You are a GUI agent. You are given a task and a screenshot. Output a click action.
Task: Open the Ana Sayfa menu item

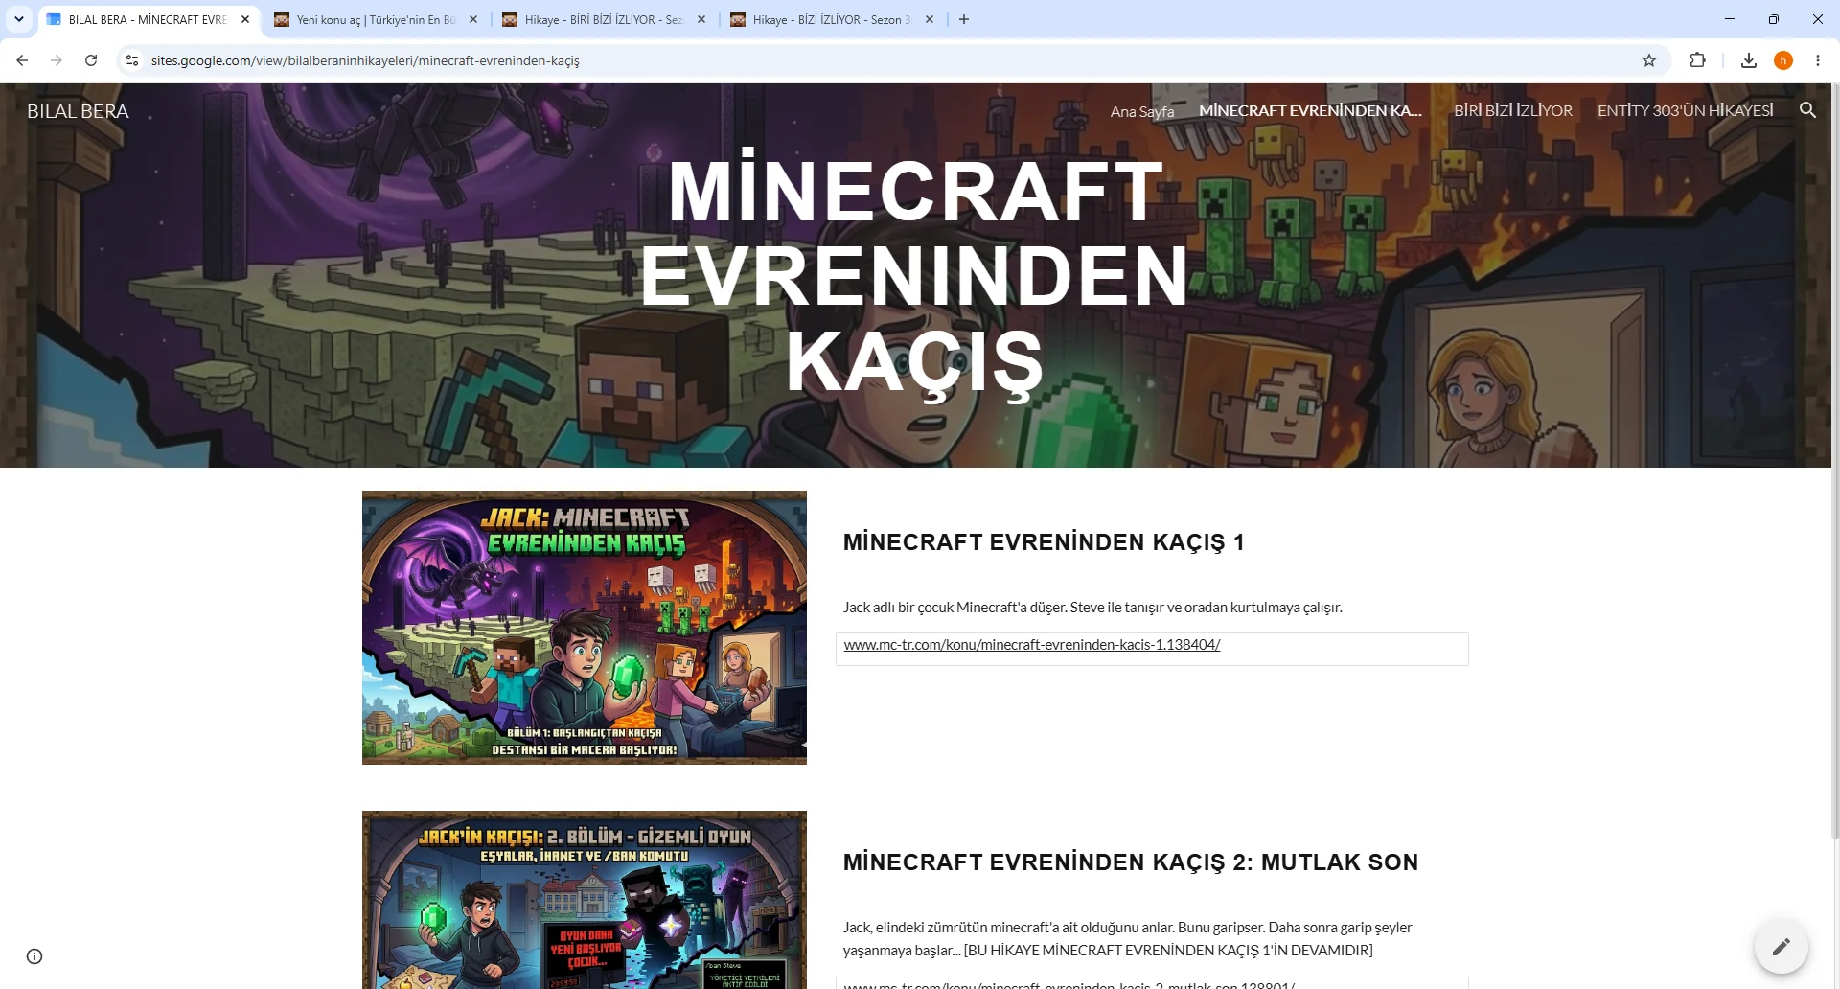[x=1142, y=111]
